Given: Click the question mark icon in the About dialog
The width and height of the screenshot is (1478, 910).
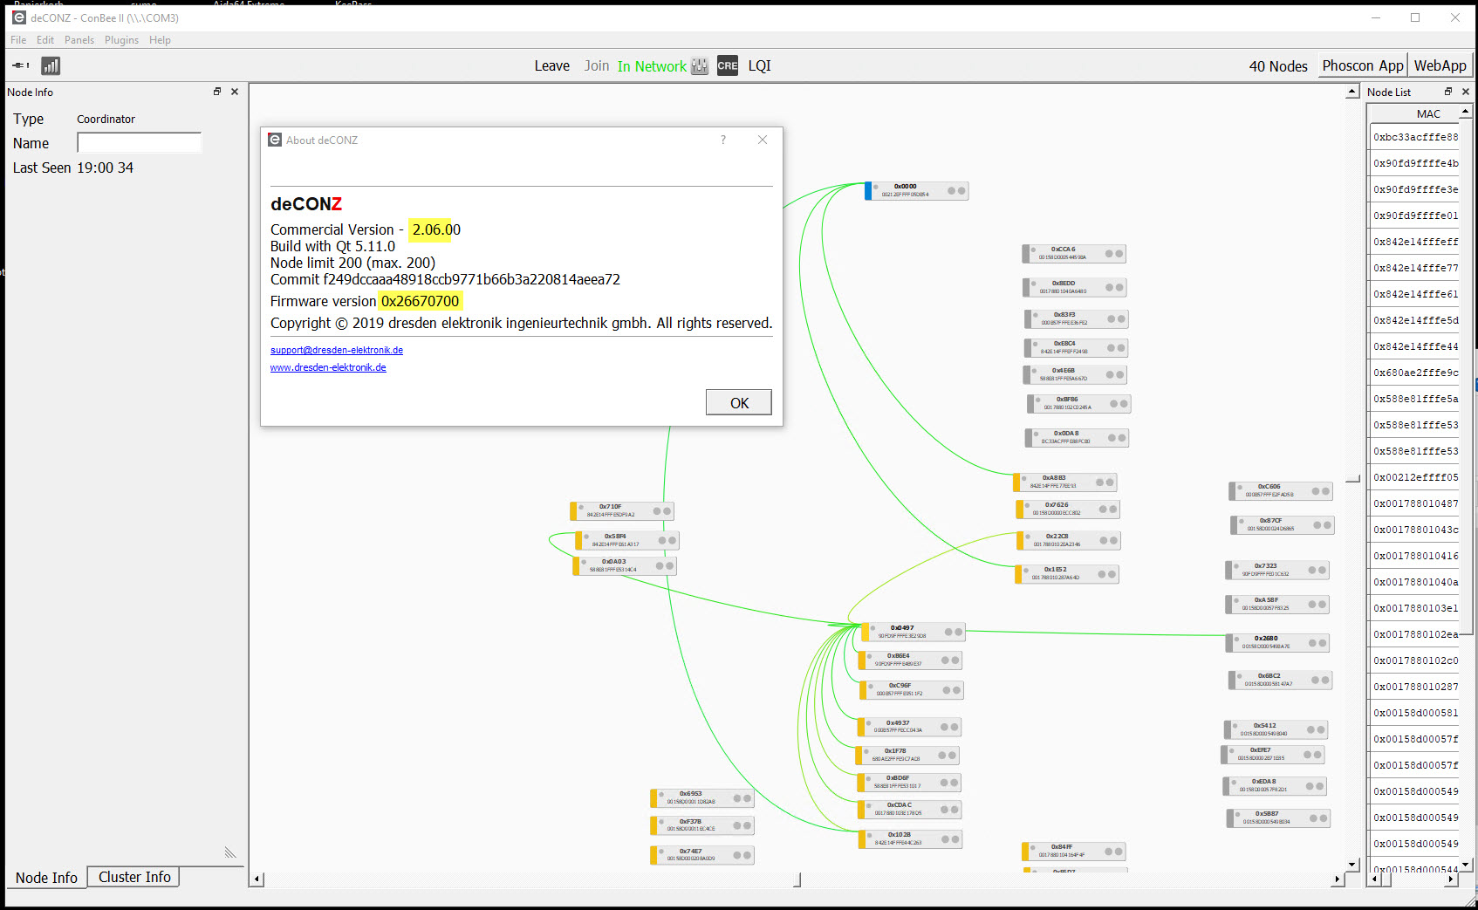Looking at the screenshot, I should point(722,140).
